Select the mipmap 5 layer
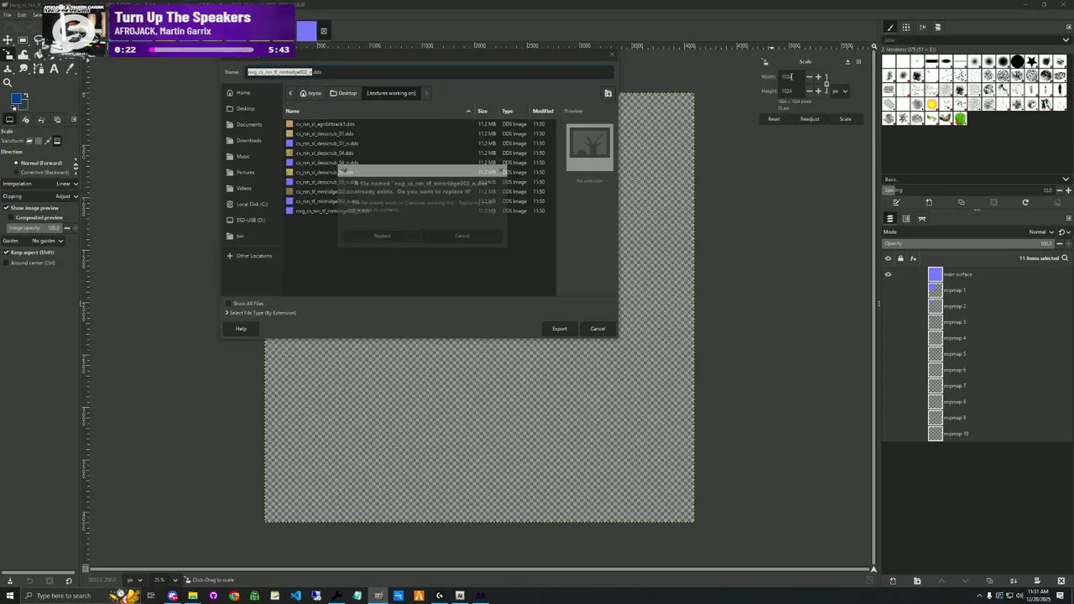 (x=955, y=354)
